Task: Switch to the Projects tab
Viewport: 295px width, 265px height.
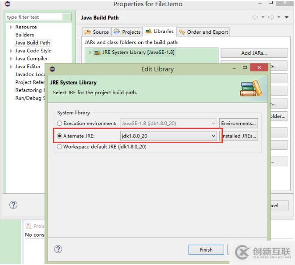Action: pyautogui.click(x=127, y=32)
